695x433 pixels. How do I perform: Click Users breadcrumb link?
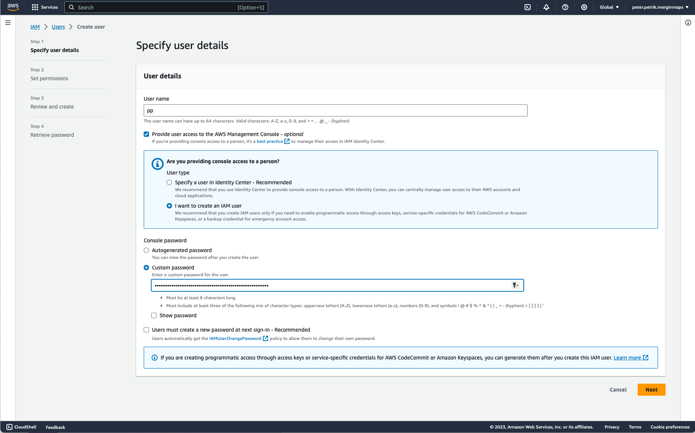58,27
